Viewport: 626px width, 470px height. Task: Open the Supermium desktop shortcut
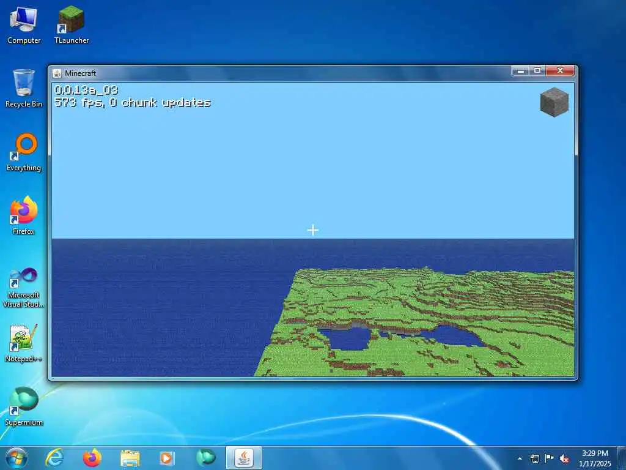pos(24,406)
